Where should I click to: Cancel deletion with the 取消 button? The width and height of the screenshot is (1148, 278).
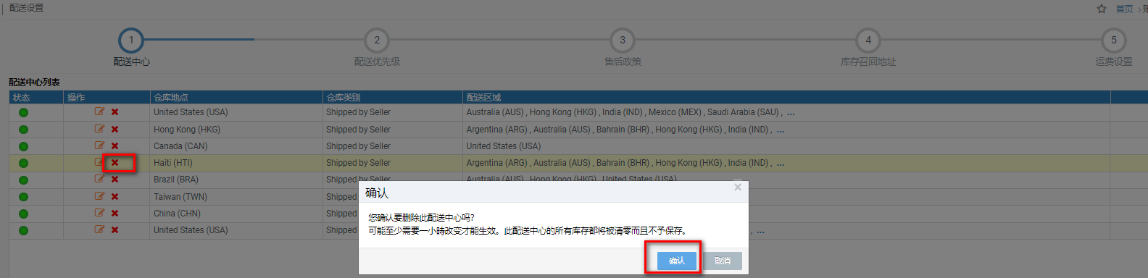(723, 261)
